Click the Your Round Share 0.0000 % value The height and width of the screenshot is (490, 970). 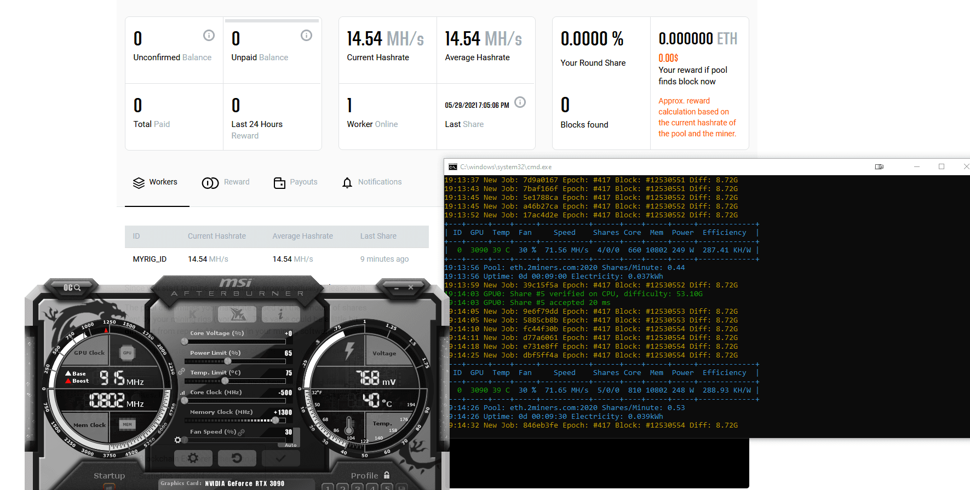[x=592, y=39]
